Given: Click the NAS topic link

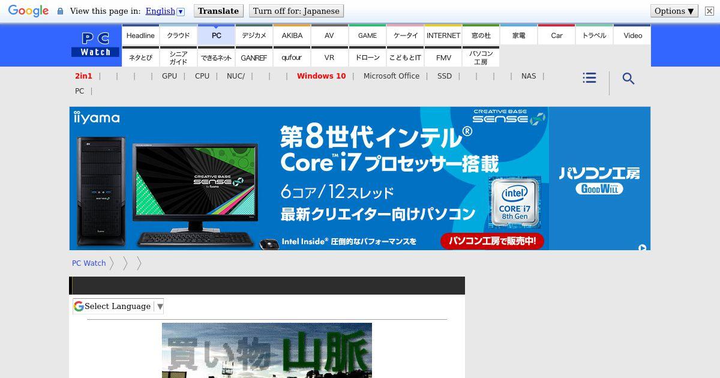Looking at the screenshot, I should point(529,76).
